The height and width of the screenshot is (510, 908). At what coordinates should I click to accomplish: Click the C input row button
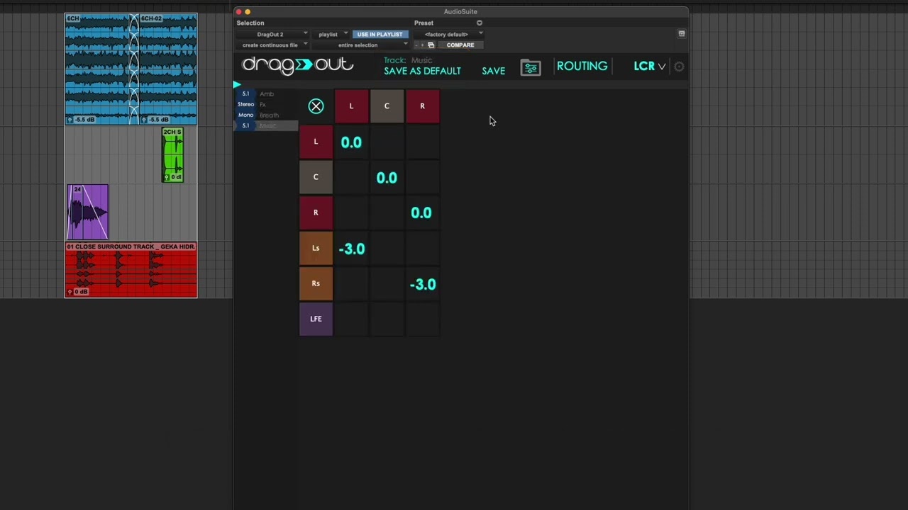point(316,177)
